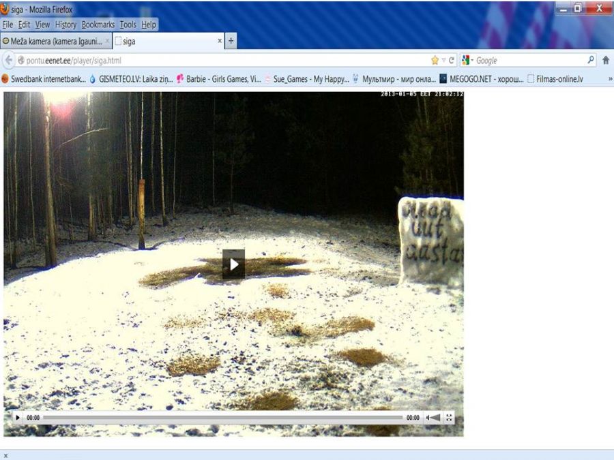Toggle fullscreen video mode
The height and width of the screenshot is (460, 614).
coord(449,418)
